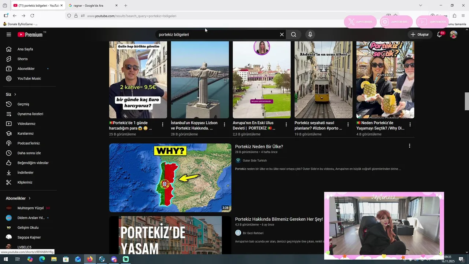Open the Avrupa'nın En Eski Ulus Short thumbnail

point(262,80)
